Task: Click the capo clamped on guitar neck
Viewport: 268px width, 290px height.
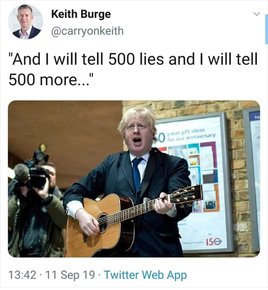Action: (x=145, y=205)
